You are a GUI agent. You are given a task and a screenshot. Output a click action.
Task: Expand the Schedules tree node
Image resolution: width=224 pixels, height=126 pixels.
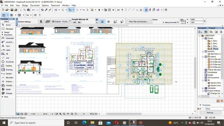tap(203, 88)
